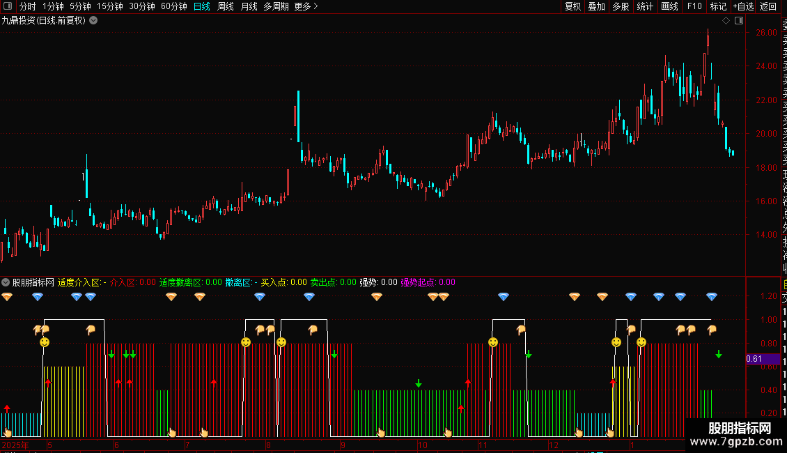Screen dimensions: 787x453
Task: Switch to 月线 monthly chart
Action: (249, 6)
